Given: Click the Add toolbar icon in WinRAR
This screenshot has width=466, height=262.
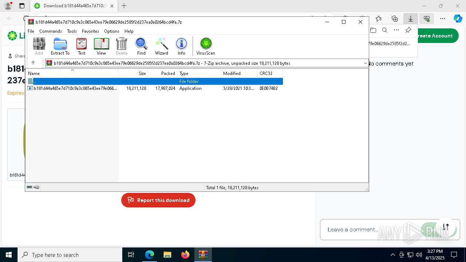Looking at the screenshot, I should tap(39, 46).
